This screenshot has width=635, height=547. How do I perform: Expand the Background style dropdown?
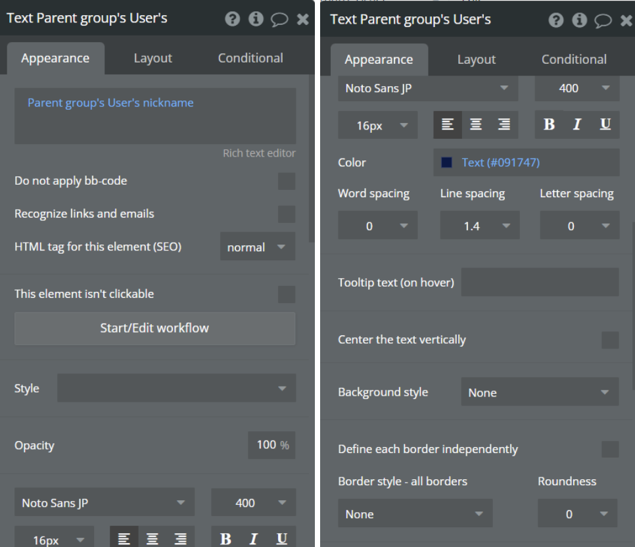point(539,392)
